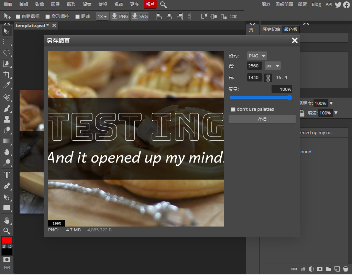Screen dimensions: 352x275
Task: Click the 寬 width field 2560
Action: coord(254,66)
